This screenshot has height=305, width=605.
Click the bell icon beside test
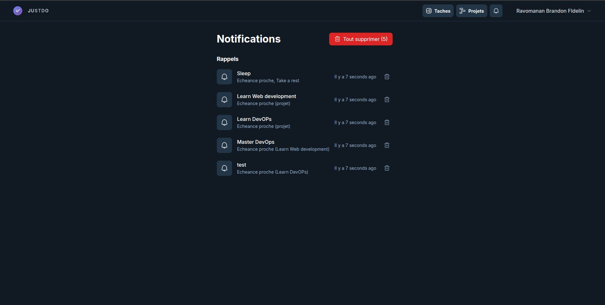pos(224,168)
